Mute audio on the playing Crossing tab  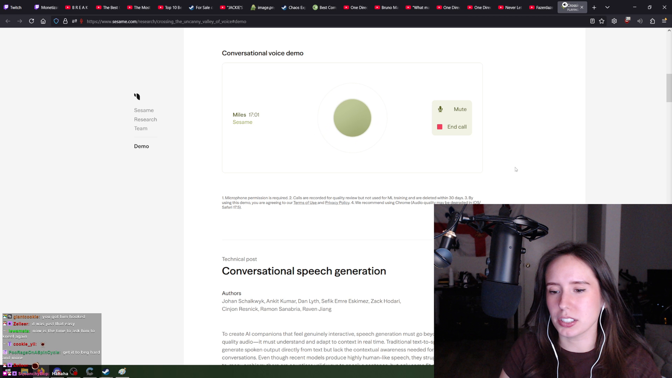564,5
